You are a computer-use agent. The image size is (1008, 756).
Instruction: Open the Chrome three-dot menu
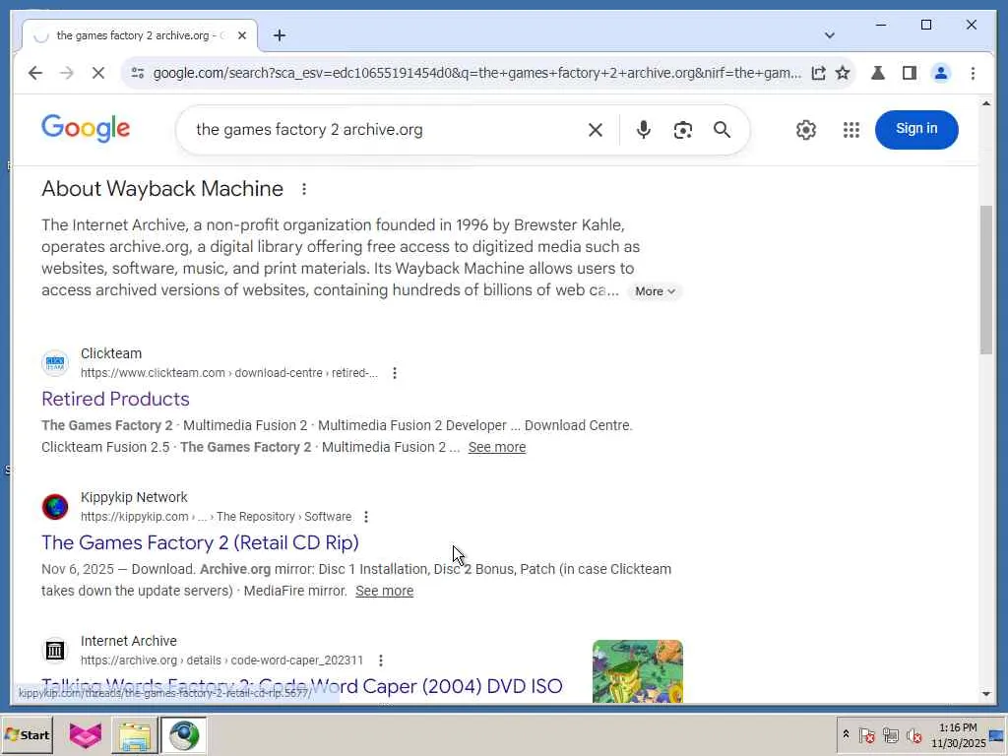[973, 73]
